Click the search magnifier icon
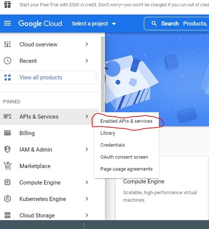Image resolution: width=209 pixels, height=229 pixels. [154, 24]
